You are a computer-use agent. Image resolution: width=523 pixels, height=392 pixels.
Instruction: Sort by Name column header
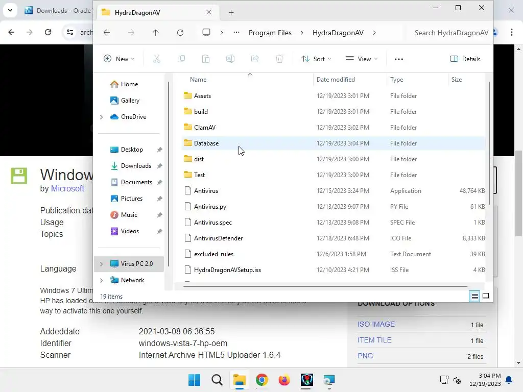[x=198, y=80]
